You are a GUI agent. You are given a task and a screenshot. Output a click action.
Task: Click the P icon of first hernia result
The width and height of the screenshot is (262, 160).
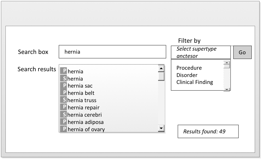tap(63, 71)
